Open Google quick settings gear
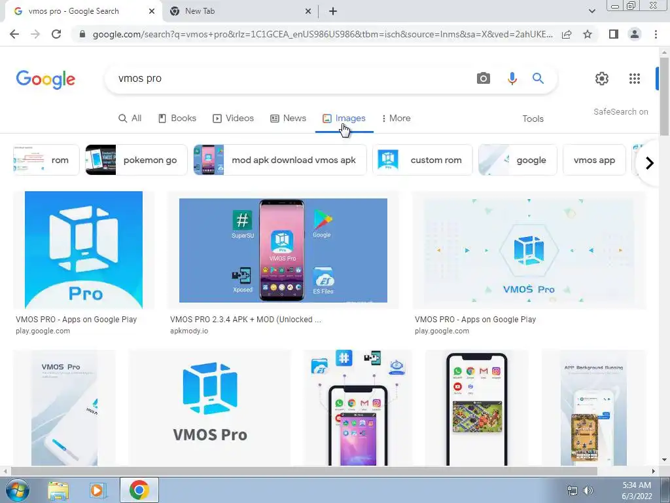The image size is (670, 503). coord(602,79)
